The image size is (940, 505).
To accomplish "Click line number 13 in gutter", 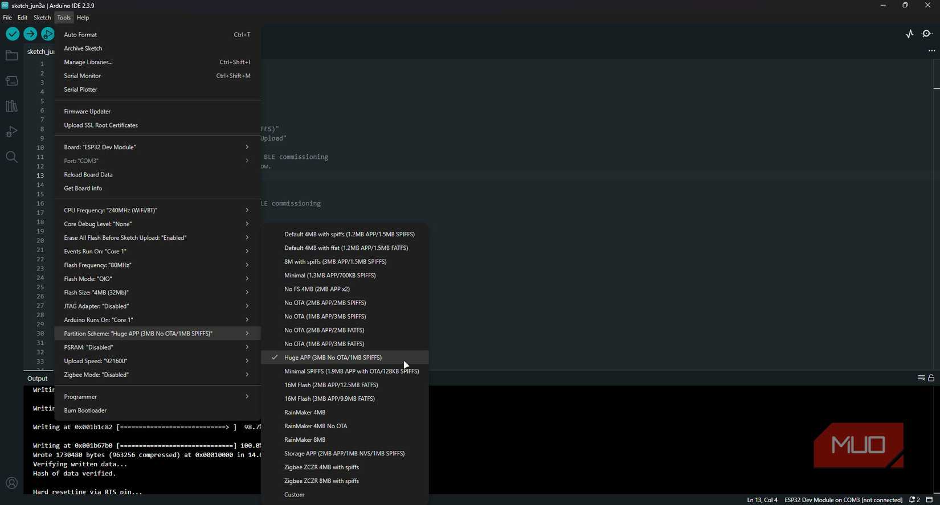I will coord(40,175).
